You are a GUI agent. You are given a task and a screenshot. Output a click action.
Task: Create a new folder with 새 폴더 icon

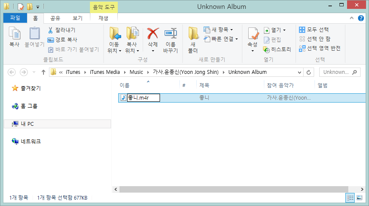[x=193, y=35]
